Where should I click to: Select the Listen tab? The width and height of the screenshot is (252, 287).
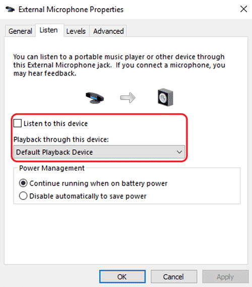(49, 30)
